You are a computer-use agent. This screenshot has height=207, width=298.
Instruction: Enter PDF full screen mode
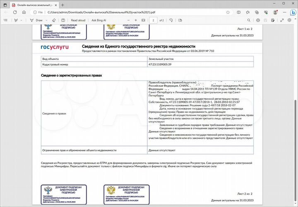pyautogui.click(x=282, y=20)
